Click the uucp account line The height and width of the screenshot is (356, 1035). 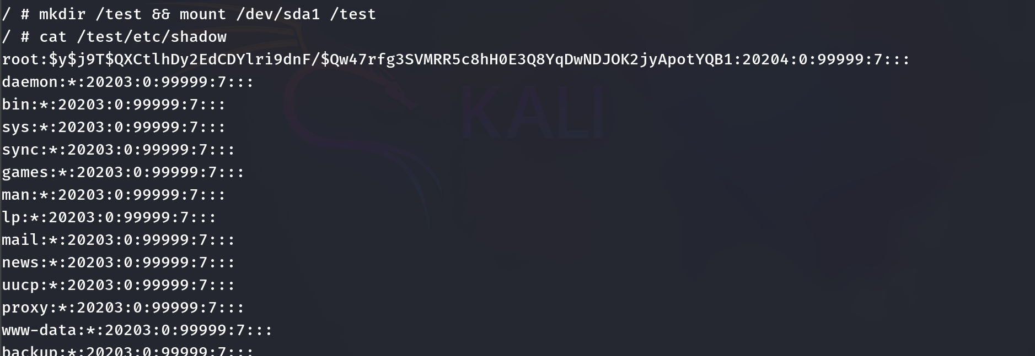(x=118, y=285)
